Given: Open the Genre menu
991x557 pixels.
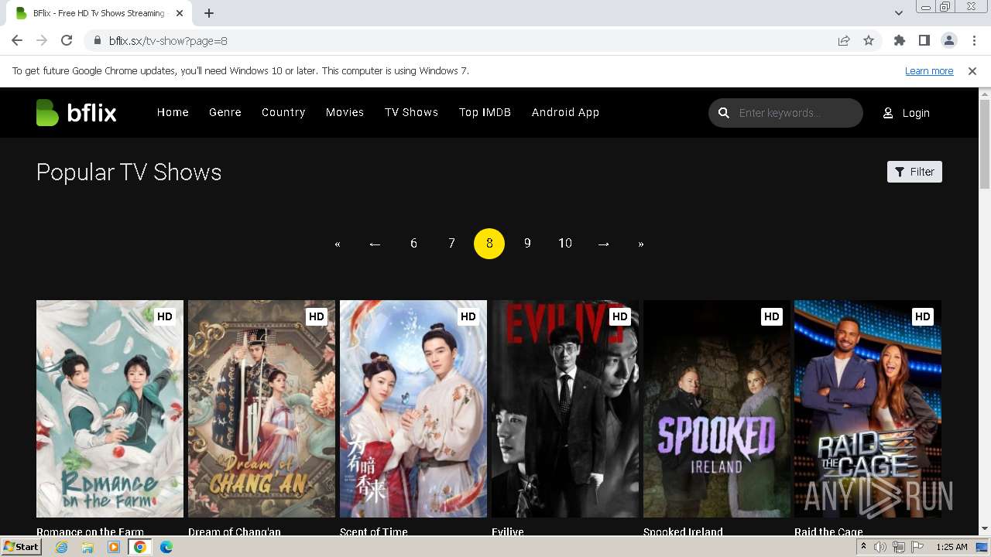Looking at the screenshot, I should click(225, 112).
